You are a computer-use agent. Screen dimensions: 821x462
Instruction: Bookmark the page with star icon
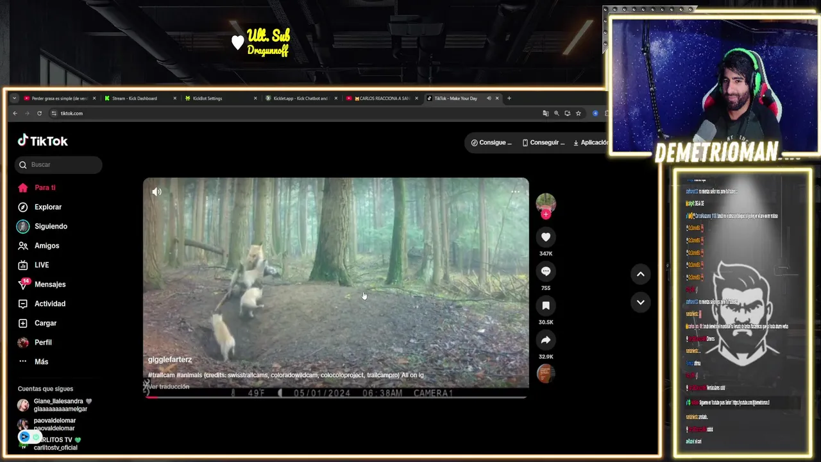tap(578, 114)
